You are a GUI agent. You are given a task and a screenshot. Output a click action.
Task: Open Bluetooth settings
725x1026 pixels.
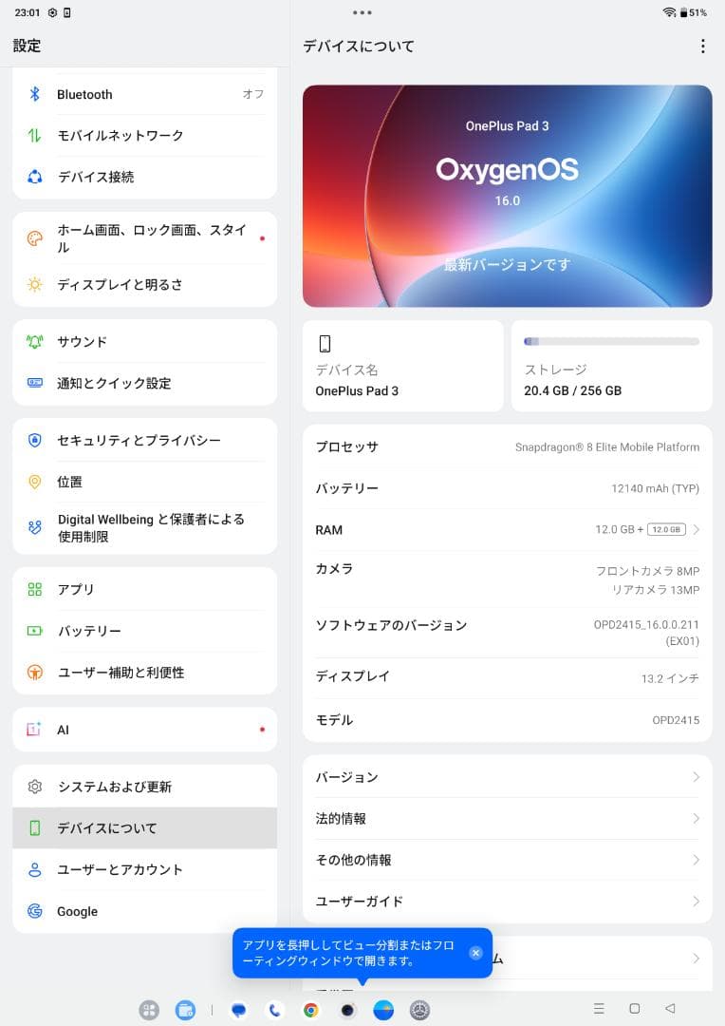pyautogui.click(x=144, y=94)
